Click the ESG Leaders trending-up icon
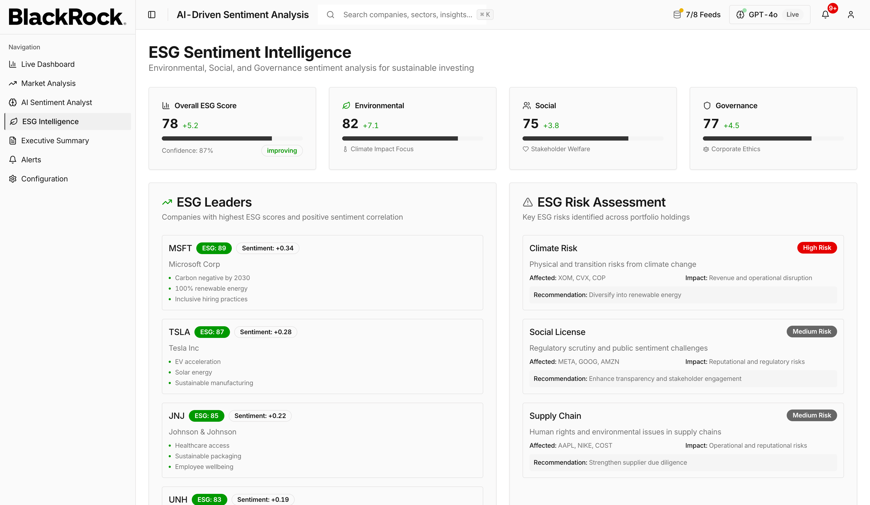Image resolution: width=870 pixels, height=505 pixels. coord(167,202)
